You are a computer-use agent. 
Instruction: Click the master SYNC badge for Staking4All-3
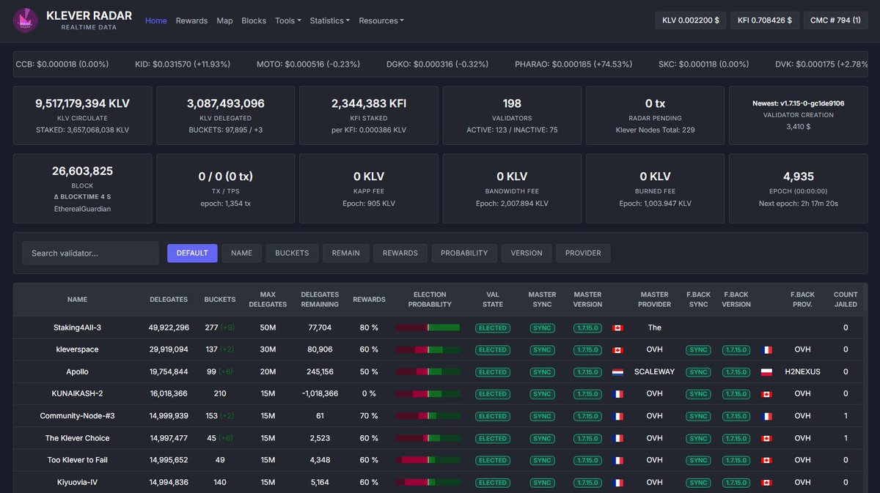(x=542, y=327)
